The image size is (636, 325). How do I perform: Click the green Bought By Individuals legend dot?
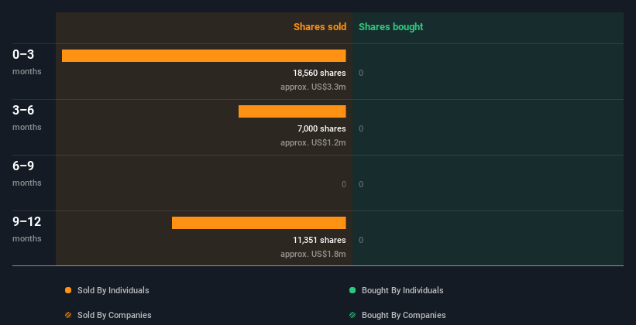click(352, 290)
